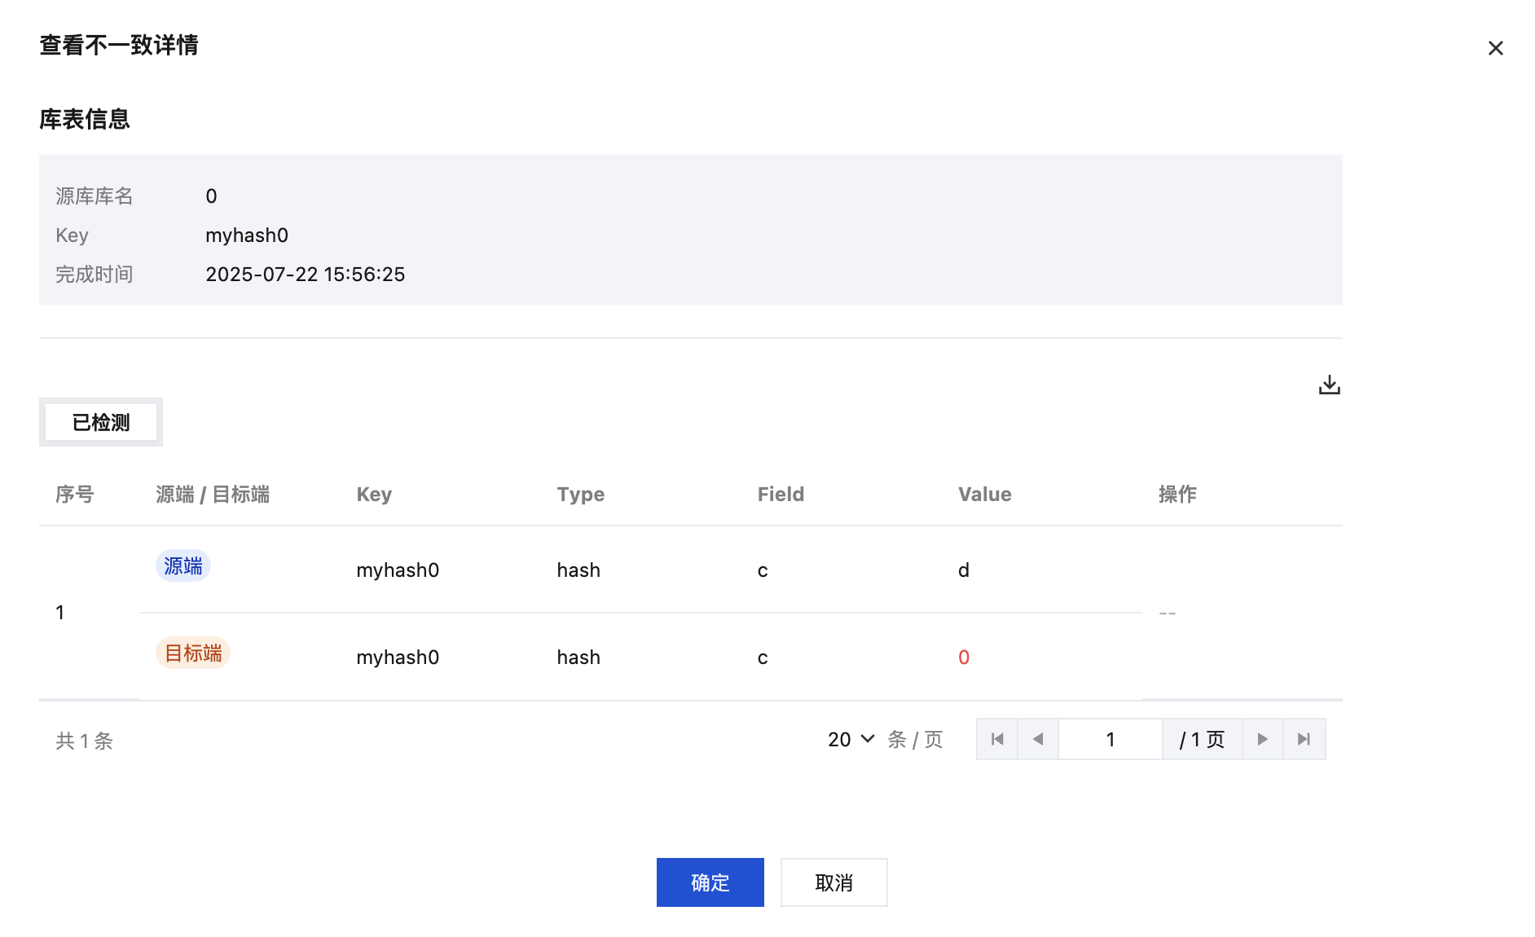Image resolution: width=1535 pixels, height=937 pixels.
Task: Close the dialog with the X icon
Action: pyautogui.click(x=1495, y=48)
